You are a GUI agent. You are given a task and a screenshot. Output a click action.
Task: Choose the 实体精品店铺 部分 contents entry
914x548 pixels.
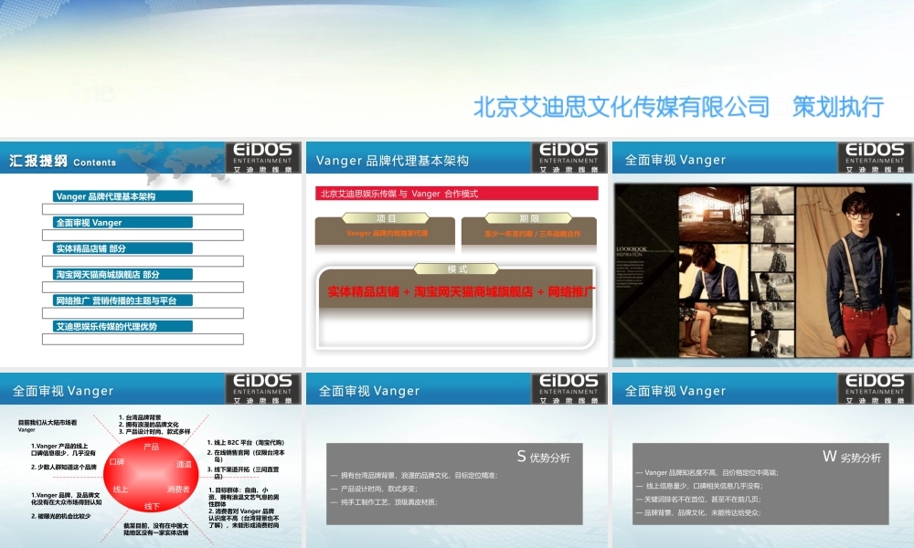click(122, 248)
